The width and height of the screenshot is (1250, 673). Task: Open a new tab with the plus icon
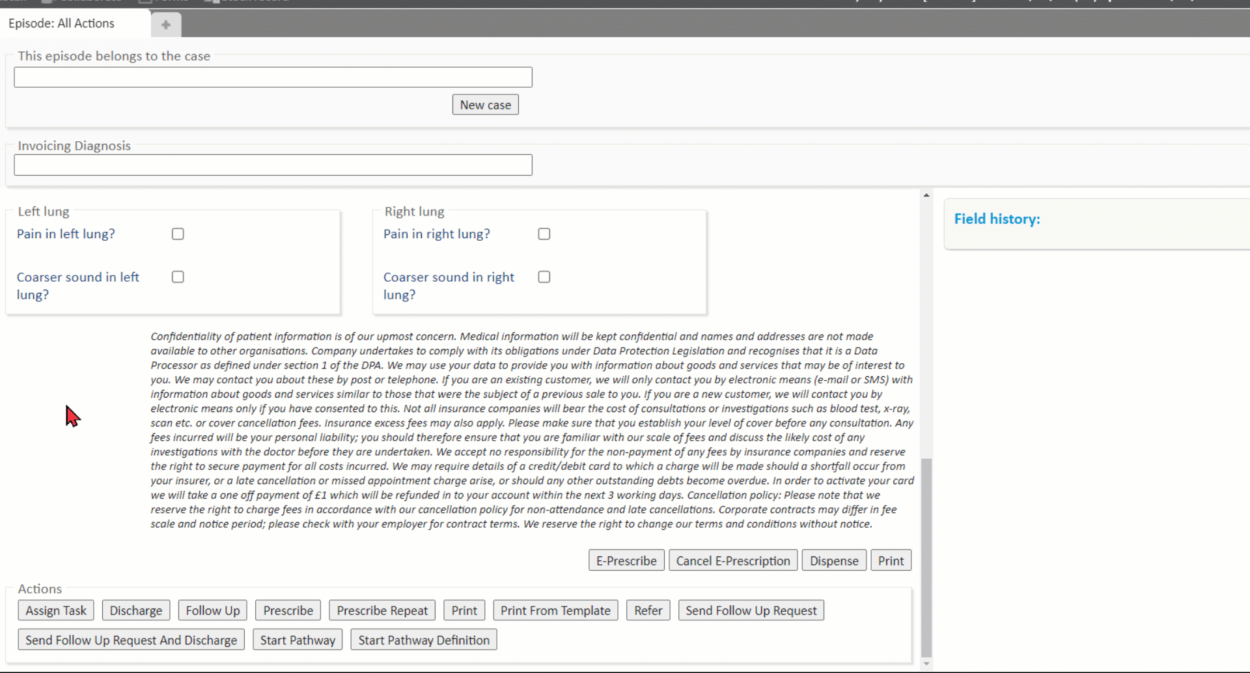click(x=166, y=25)
